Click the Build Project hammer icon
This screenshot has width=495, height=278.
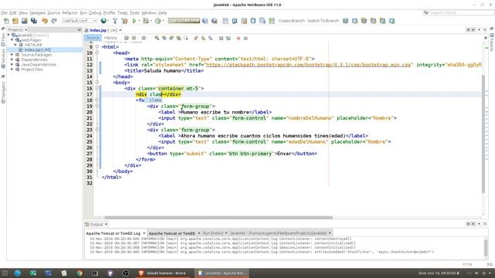115,21
